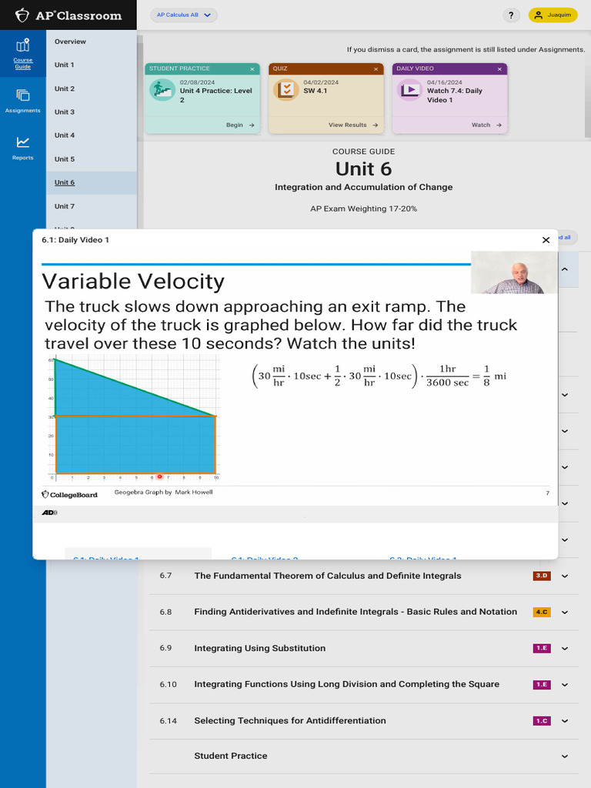Expand topic 6.9 Integrating Using Substitution

(x=564, y=648)
